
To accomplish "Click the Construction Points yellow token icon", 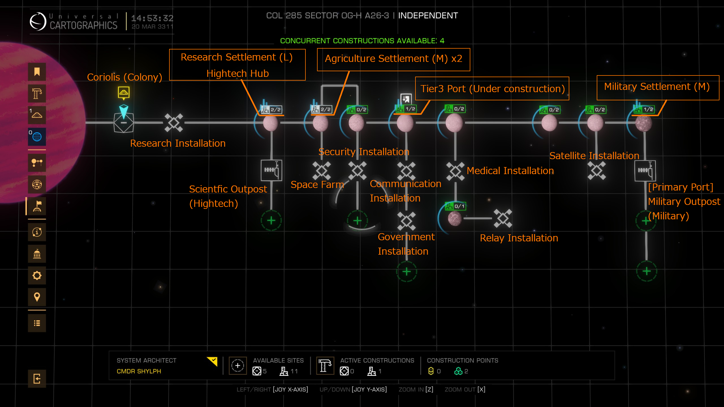I will coord(431,371).
